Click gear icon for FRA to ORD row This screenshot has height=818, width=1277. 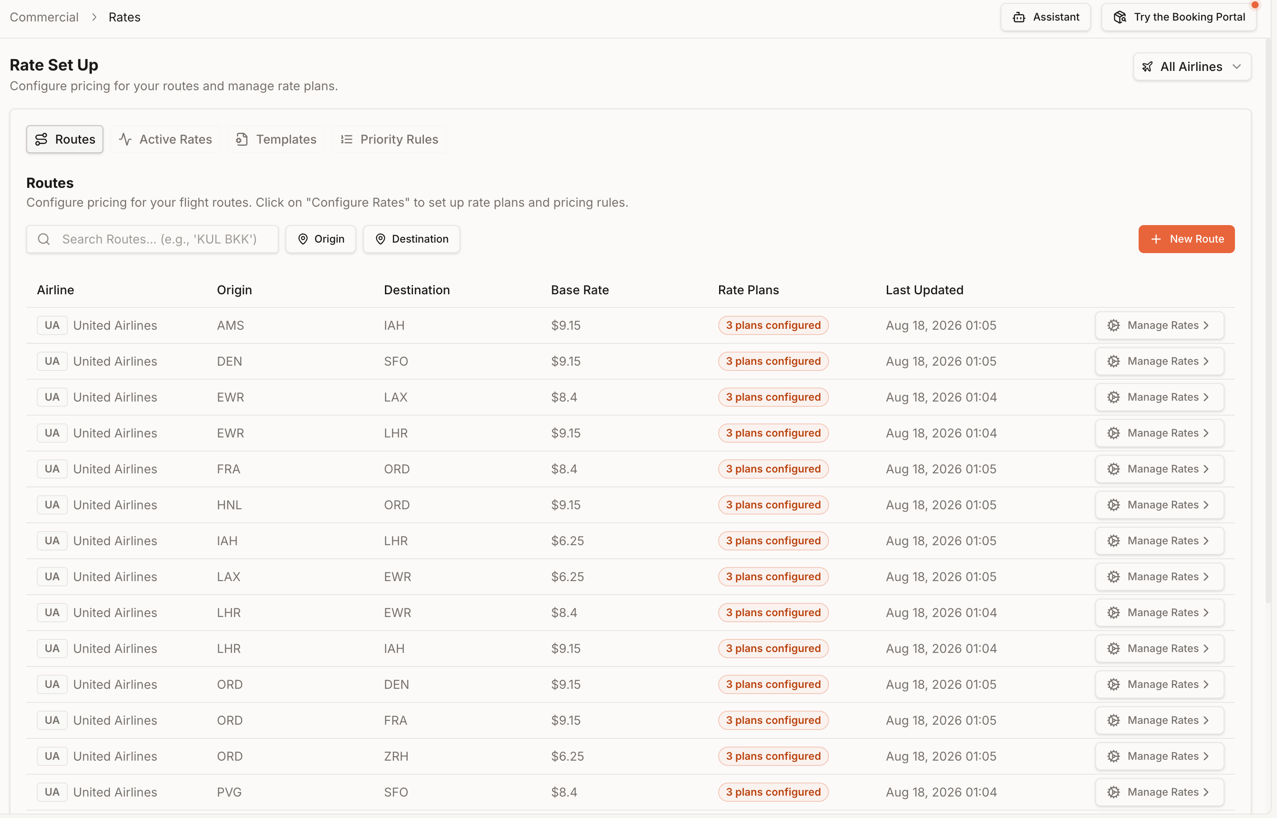[x=1113, y=469]
